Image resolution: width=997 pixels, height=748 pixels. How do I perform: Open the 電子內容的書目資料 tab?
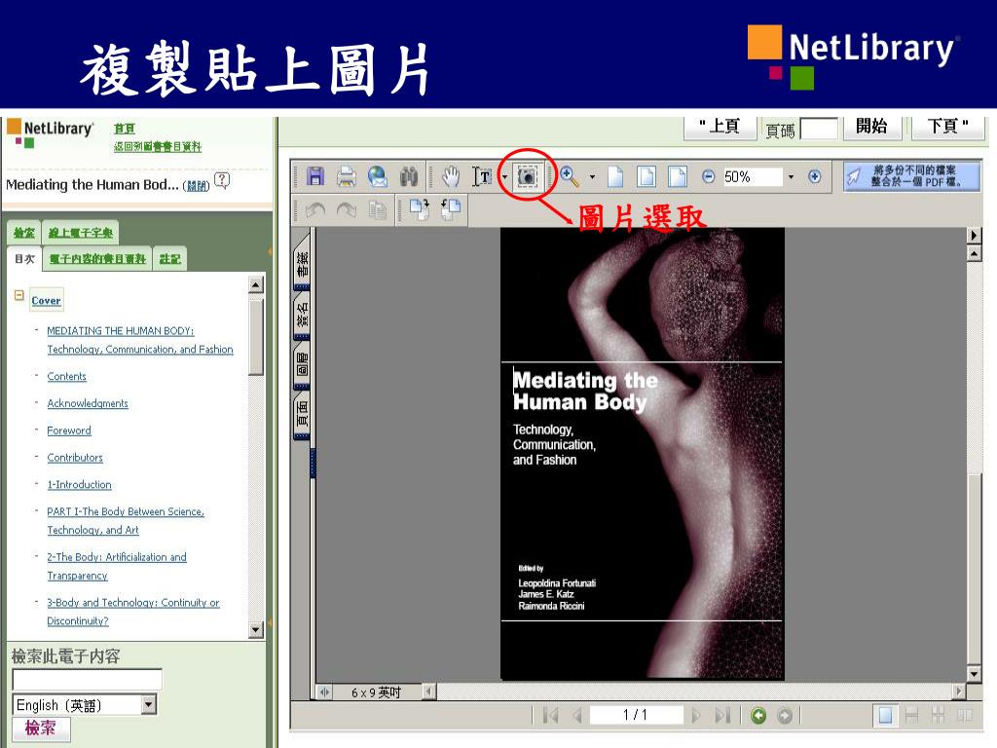point(97,259)
